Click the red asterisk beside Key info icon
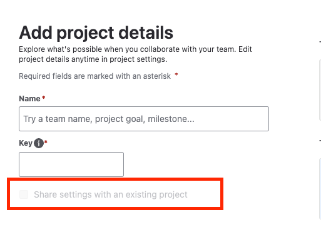321x247 pixels. click(46, 142)
